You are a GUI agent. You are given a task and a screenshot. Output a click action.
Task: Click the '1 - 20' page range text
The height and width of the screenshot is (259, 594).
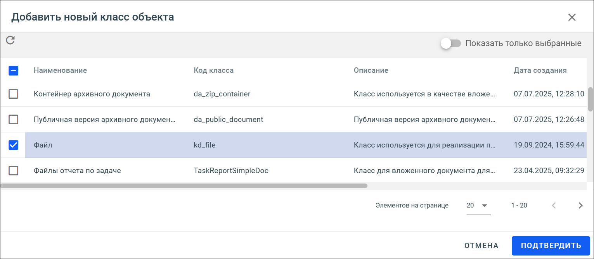(519, 206)
